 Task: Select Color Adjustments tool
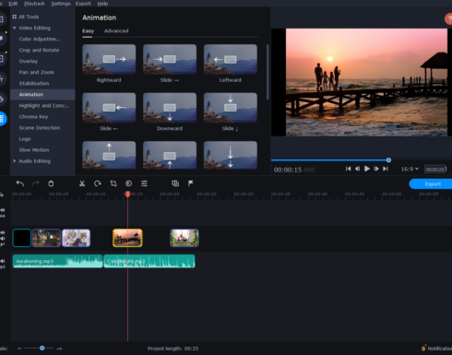pos(40,39)
